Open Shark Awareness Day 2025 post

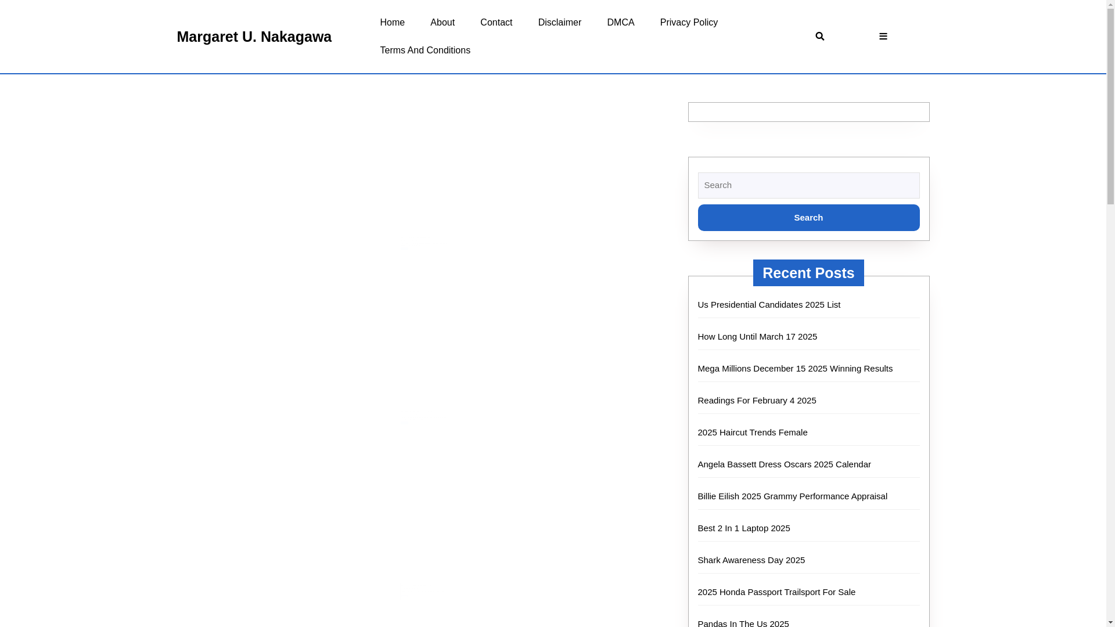pos(751,560)
